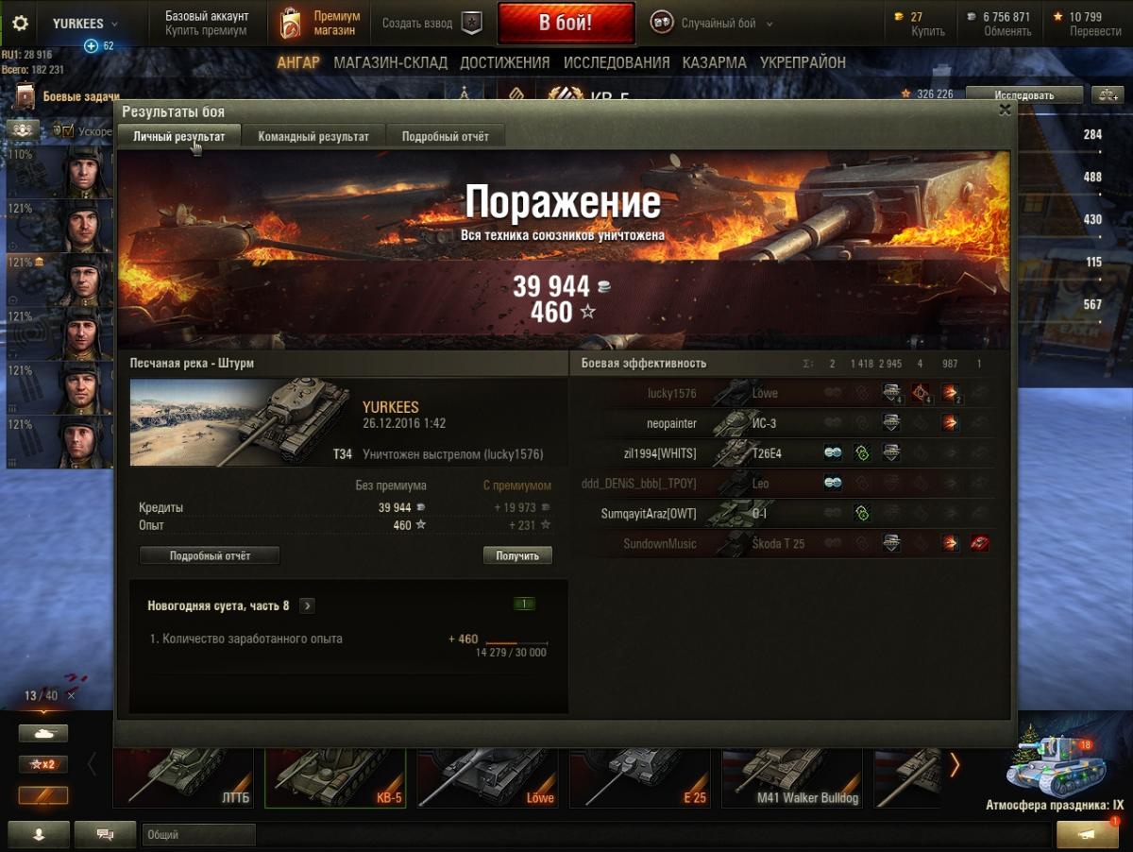
Task: Toggle the orange striped favorites filter
Action: 43,795
